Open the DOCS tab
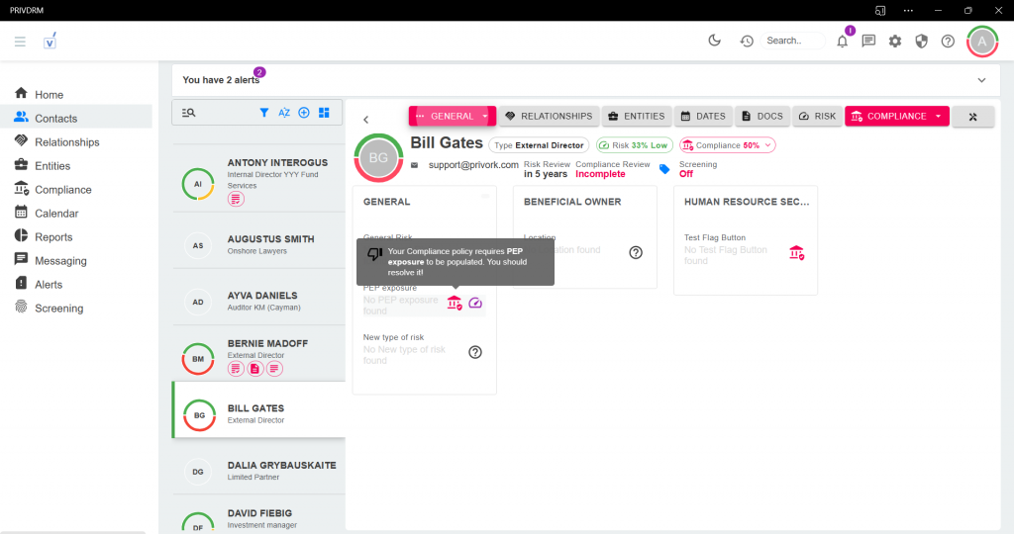This screenshot has width=1014, height=534. [x=761, y=117]
